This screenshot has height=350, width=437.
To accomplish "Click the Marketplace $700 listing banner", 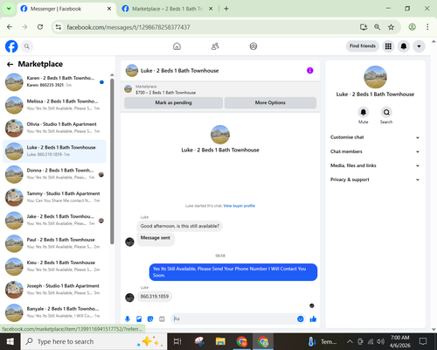I will tap(220, 89).
